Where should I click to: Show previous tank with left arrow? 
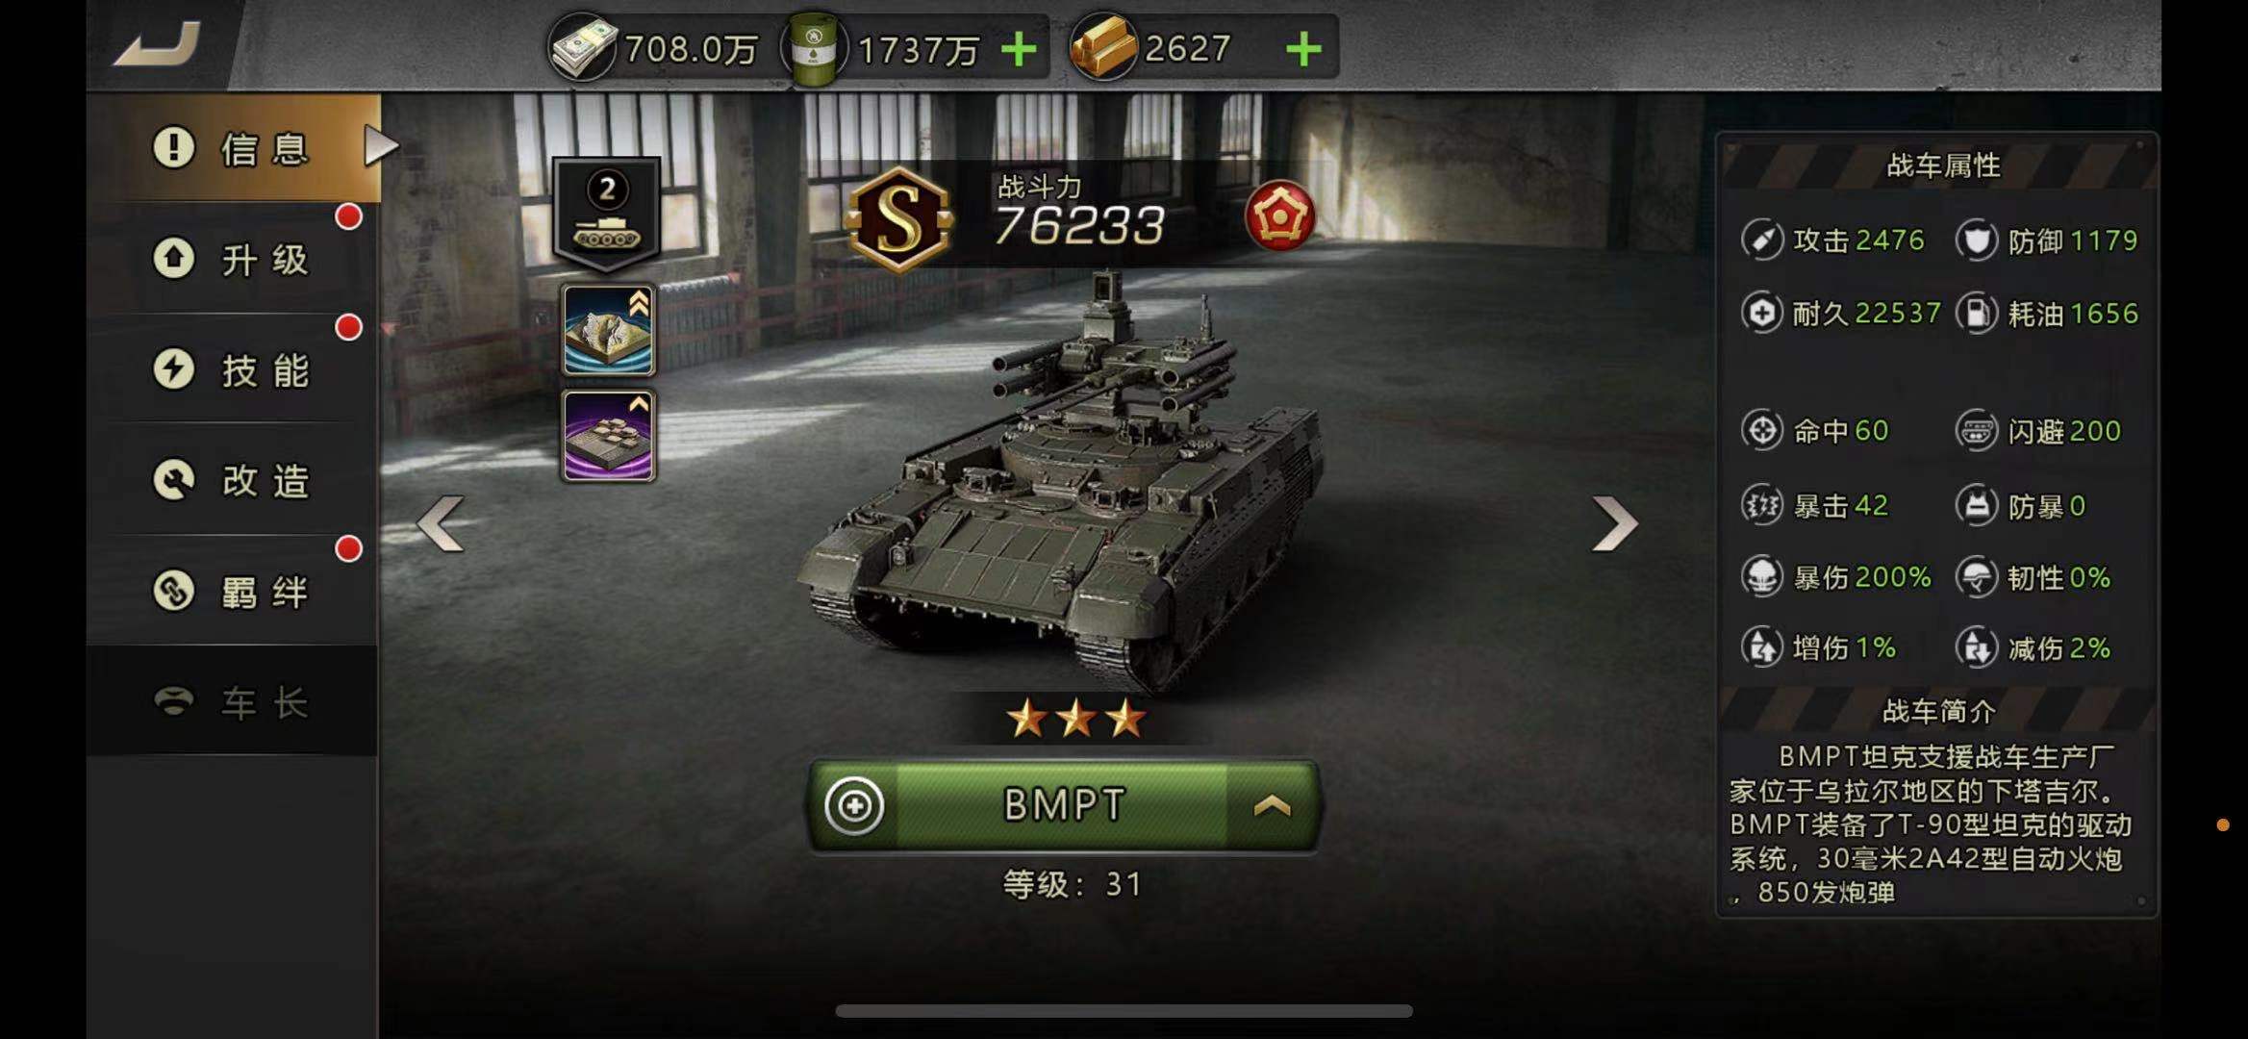[x=441, y=523]
